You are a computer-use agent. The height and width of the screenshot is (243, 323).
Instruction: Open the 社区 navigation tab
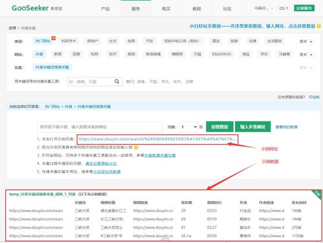[227, 9]
